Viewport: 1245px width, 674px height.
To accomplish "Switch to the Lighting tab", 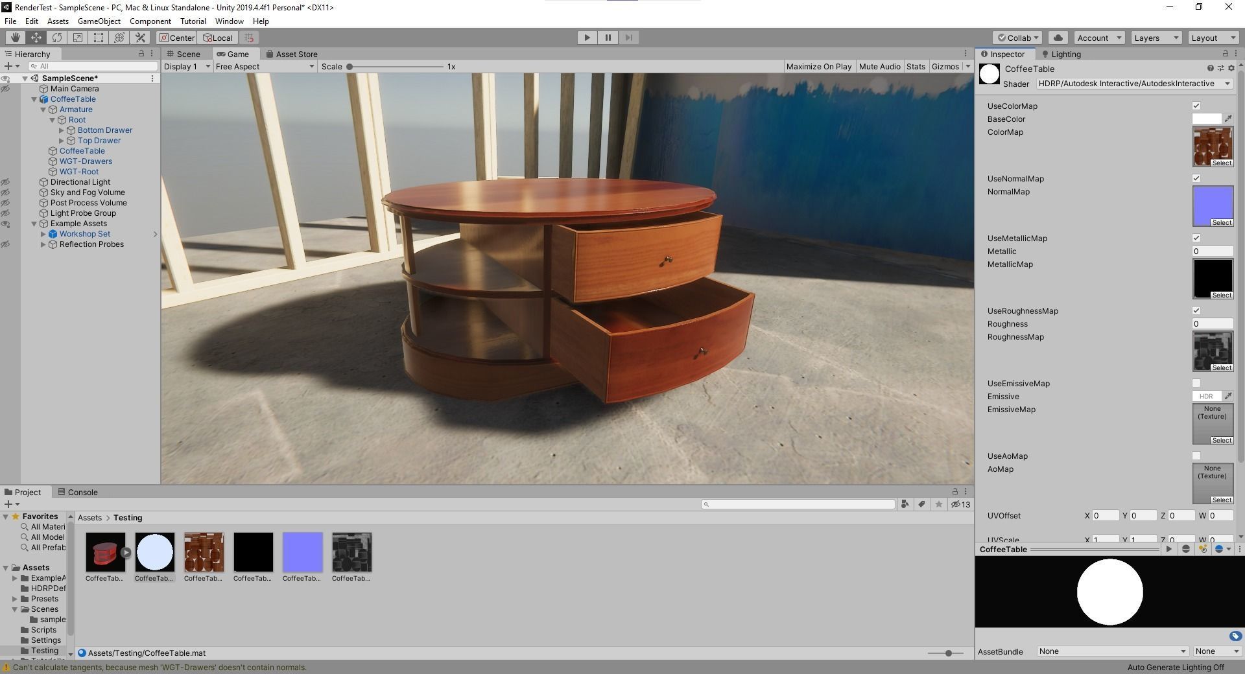I will [x=1061, y=54].
